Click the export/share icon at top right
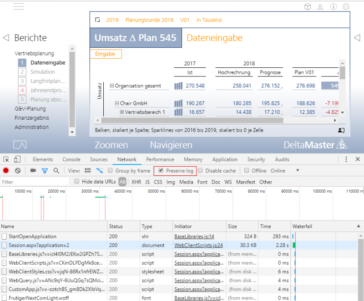 pos(320,7)
